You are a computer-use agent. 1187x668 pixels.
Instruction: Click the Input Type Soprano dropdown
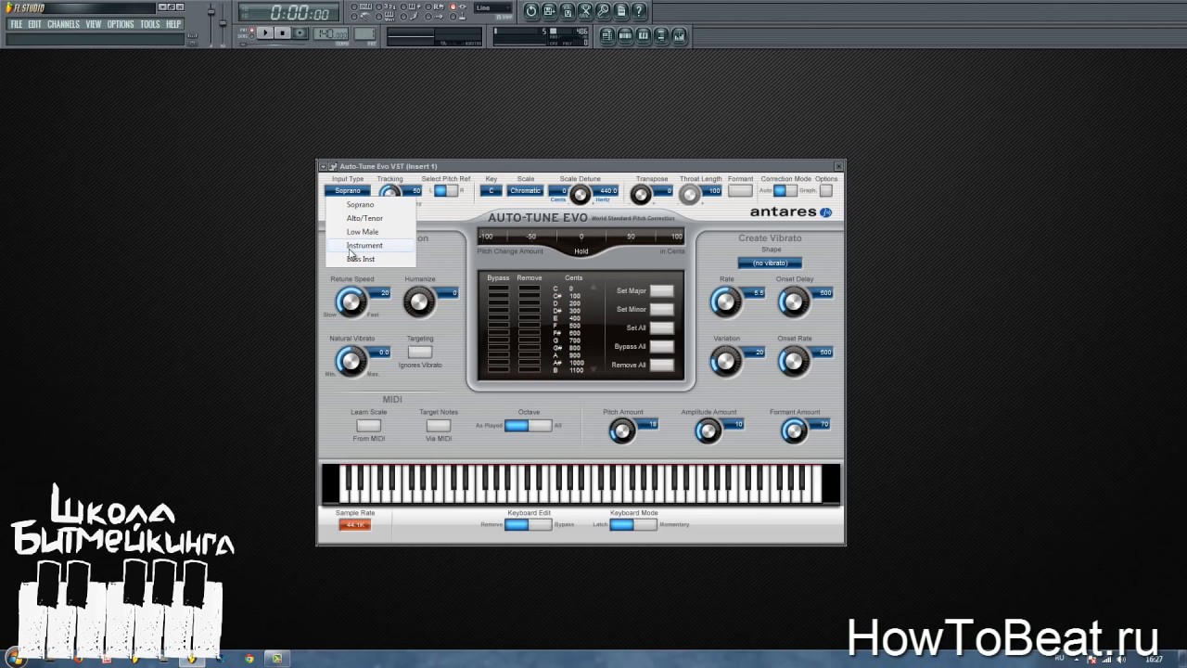point(348,191)
